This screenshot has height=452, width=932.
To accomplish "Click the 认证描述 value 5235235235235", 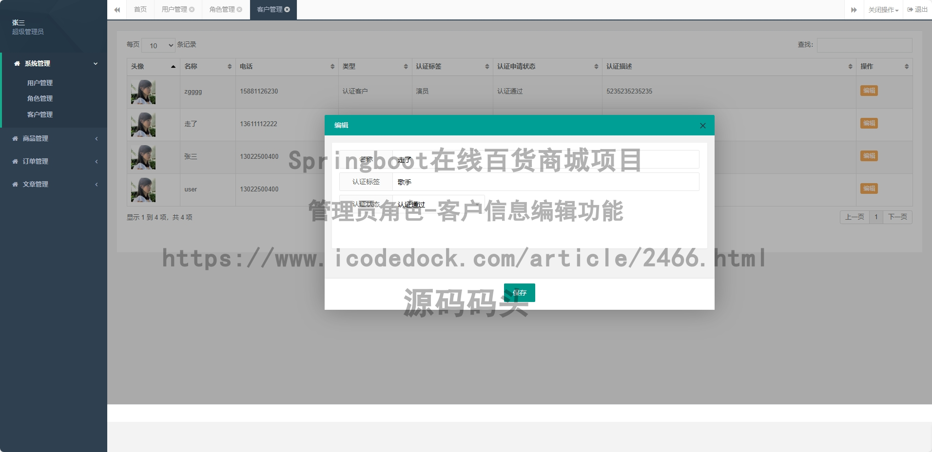I will point(629,92).
